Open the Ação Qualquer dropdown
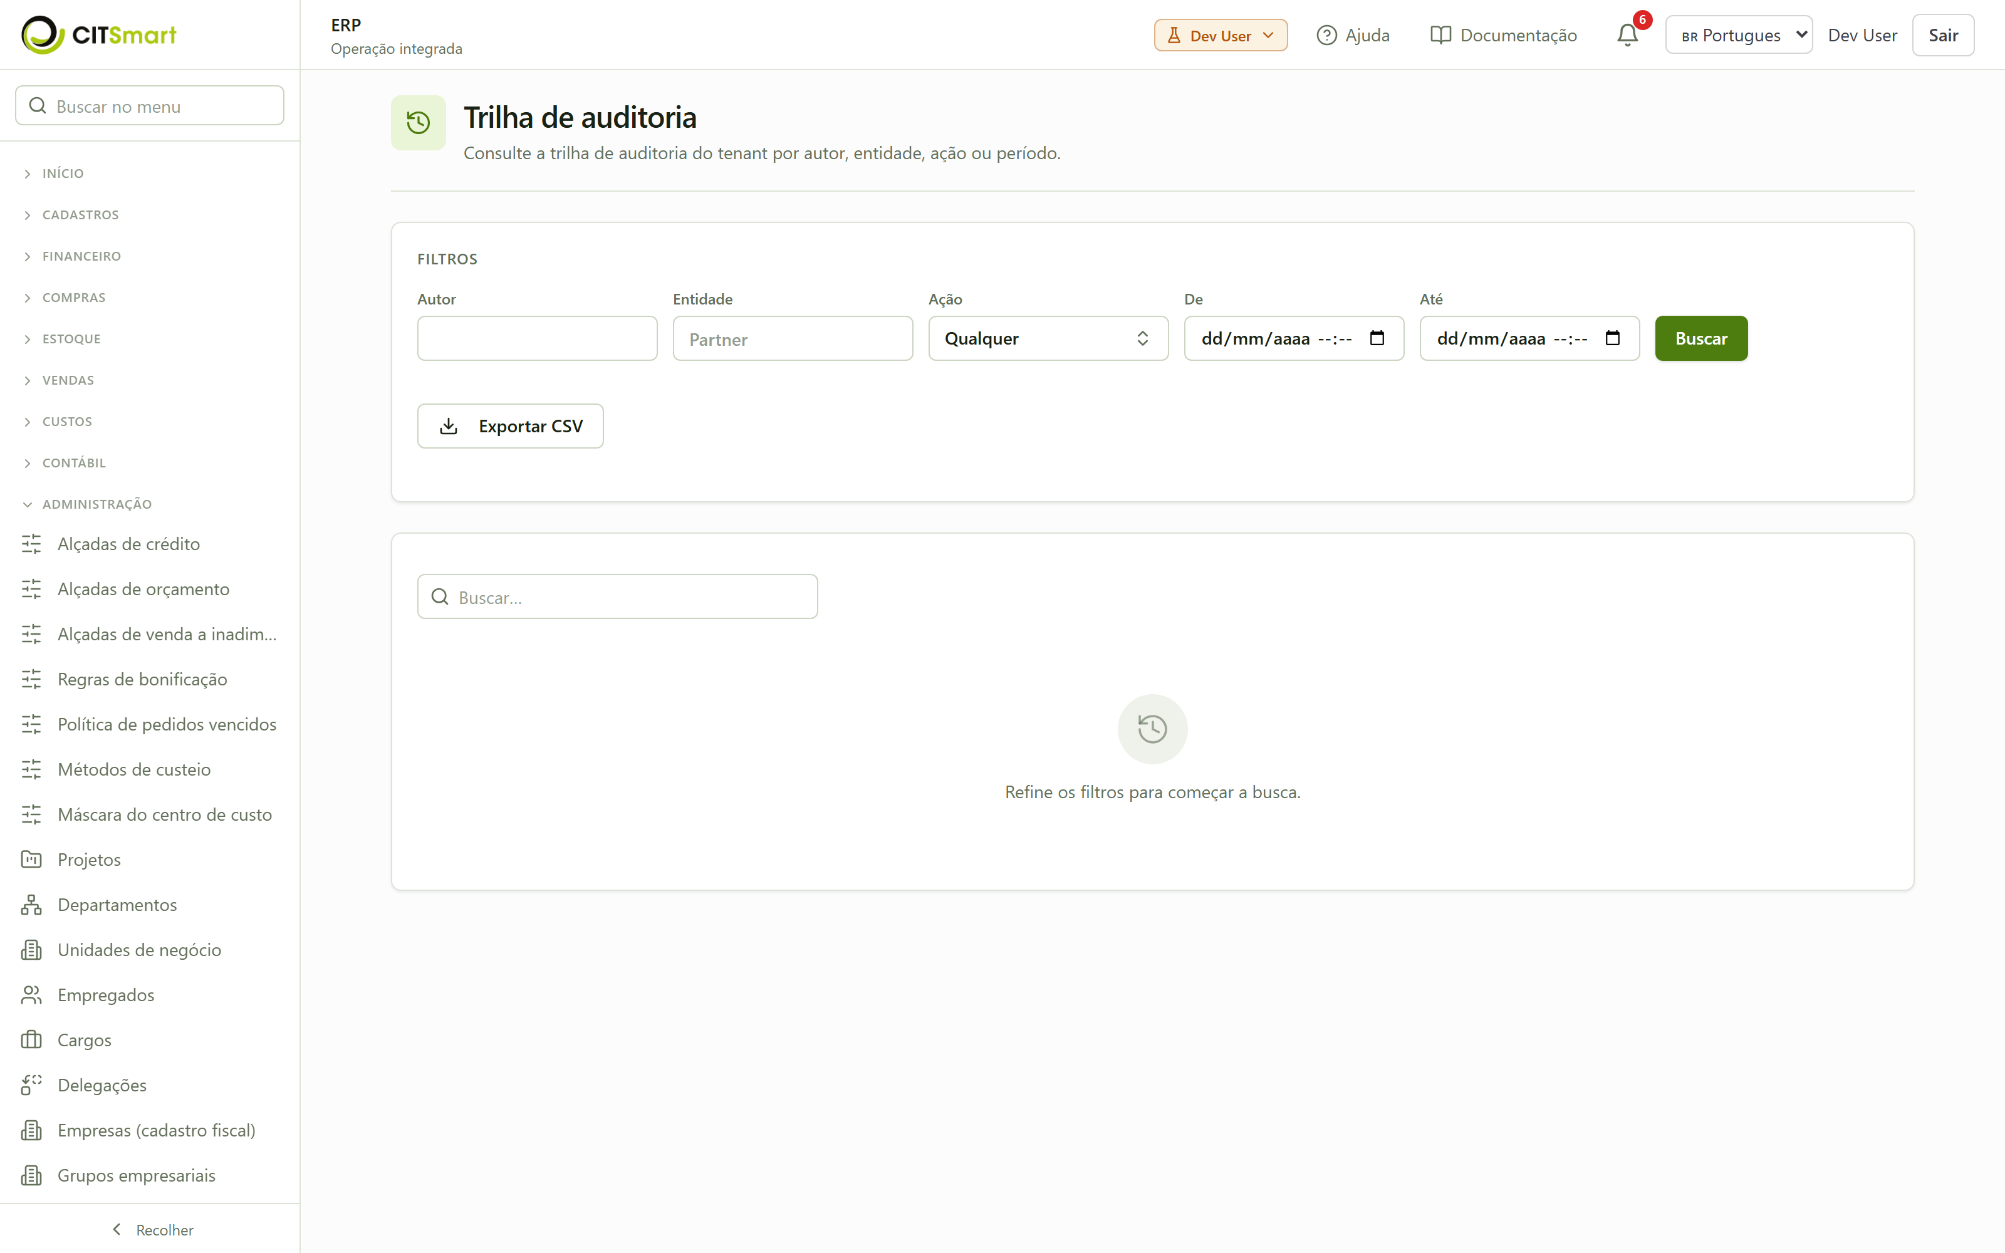 pyautogui.click(x=1048, y=338)
